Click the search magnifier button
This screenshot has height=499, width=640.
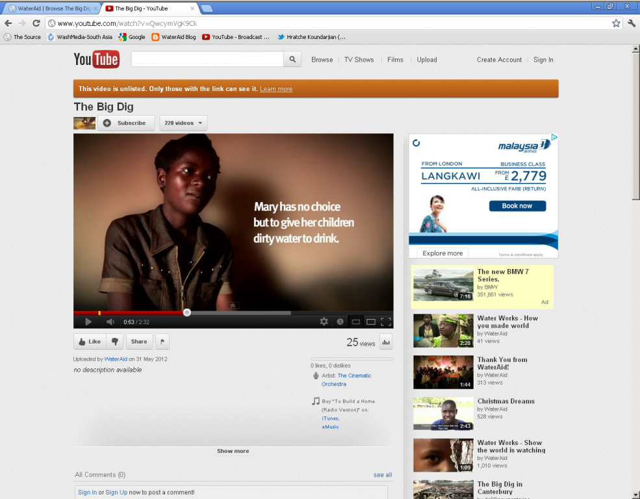pyautogui.click(x=292, y=60)
